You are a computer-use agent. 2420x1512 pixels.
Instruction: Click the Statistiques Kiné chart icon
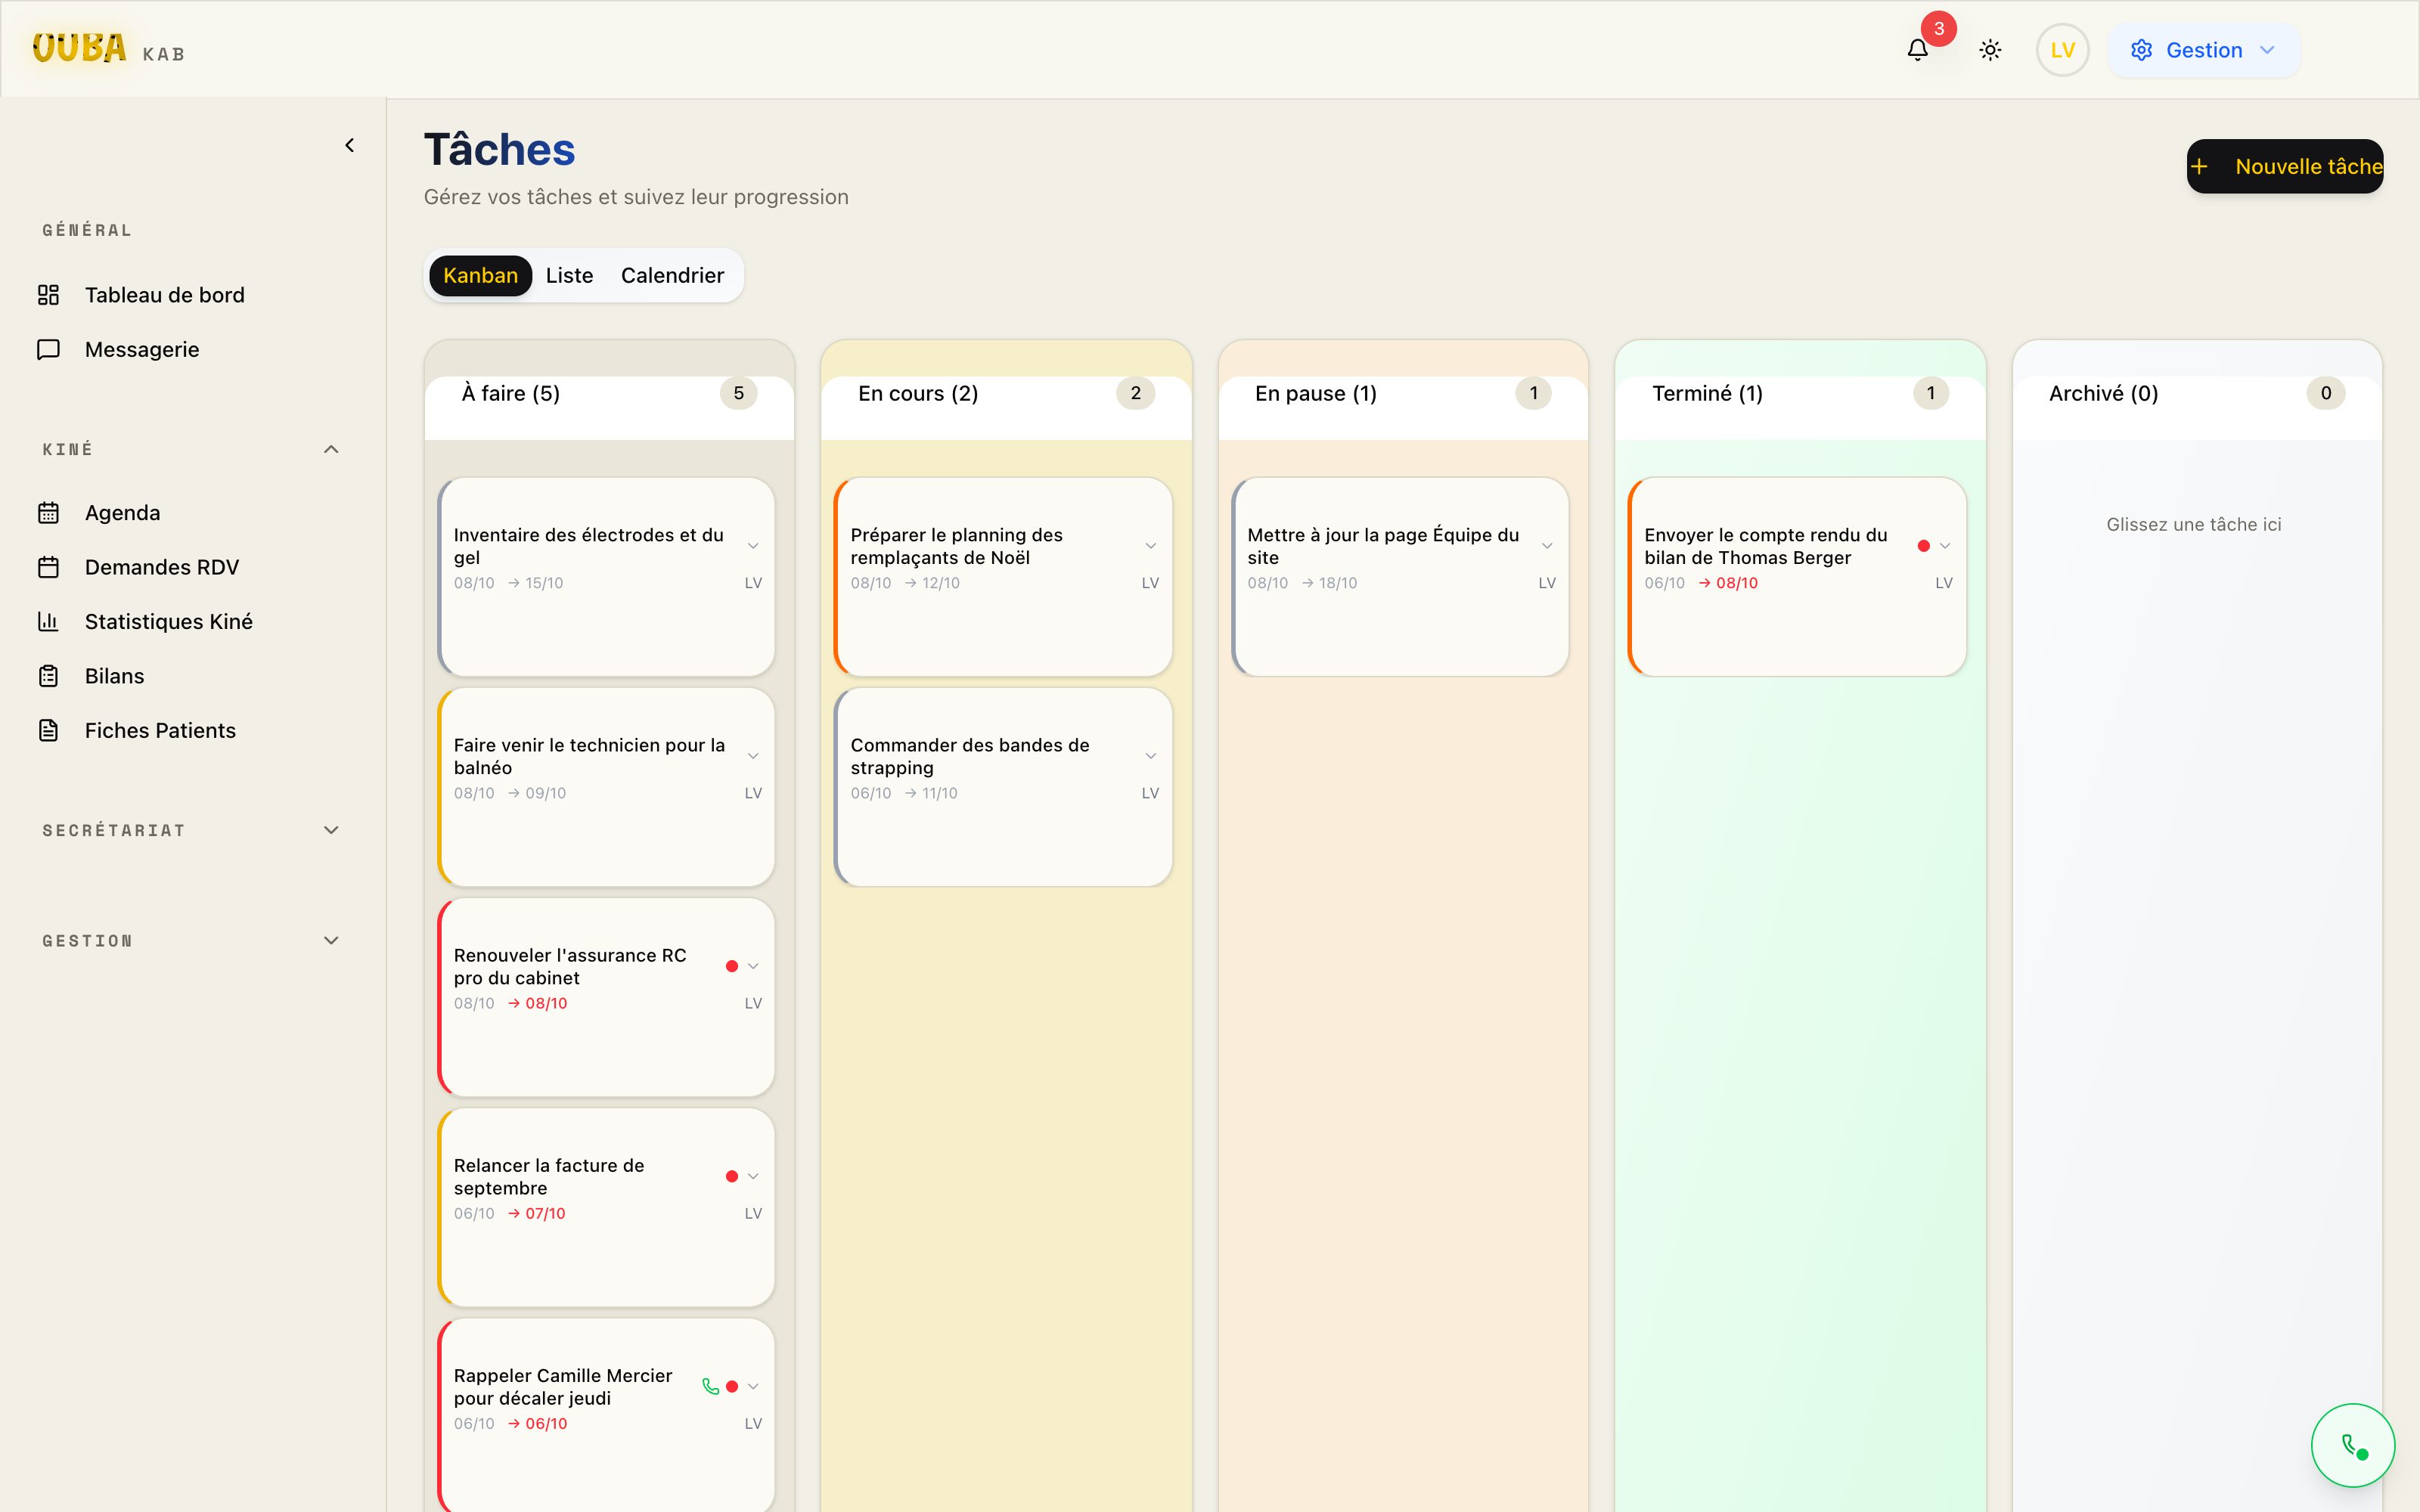[x=49, y=622]
